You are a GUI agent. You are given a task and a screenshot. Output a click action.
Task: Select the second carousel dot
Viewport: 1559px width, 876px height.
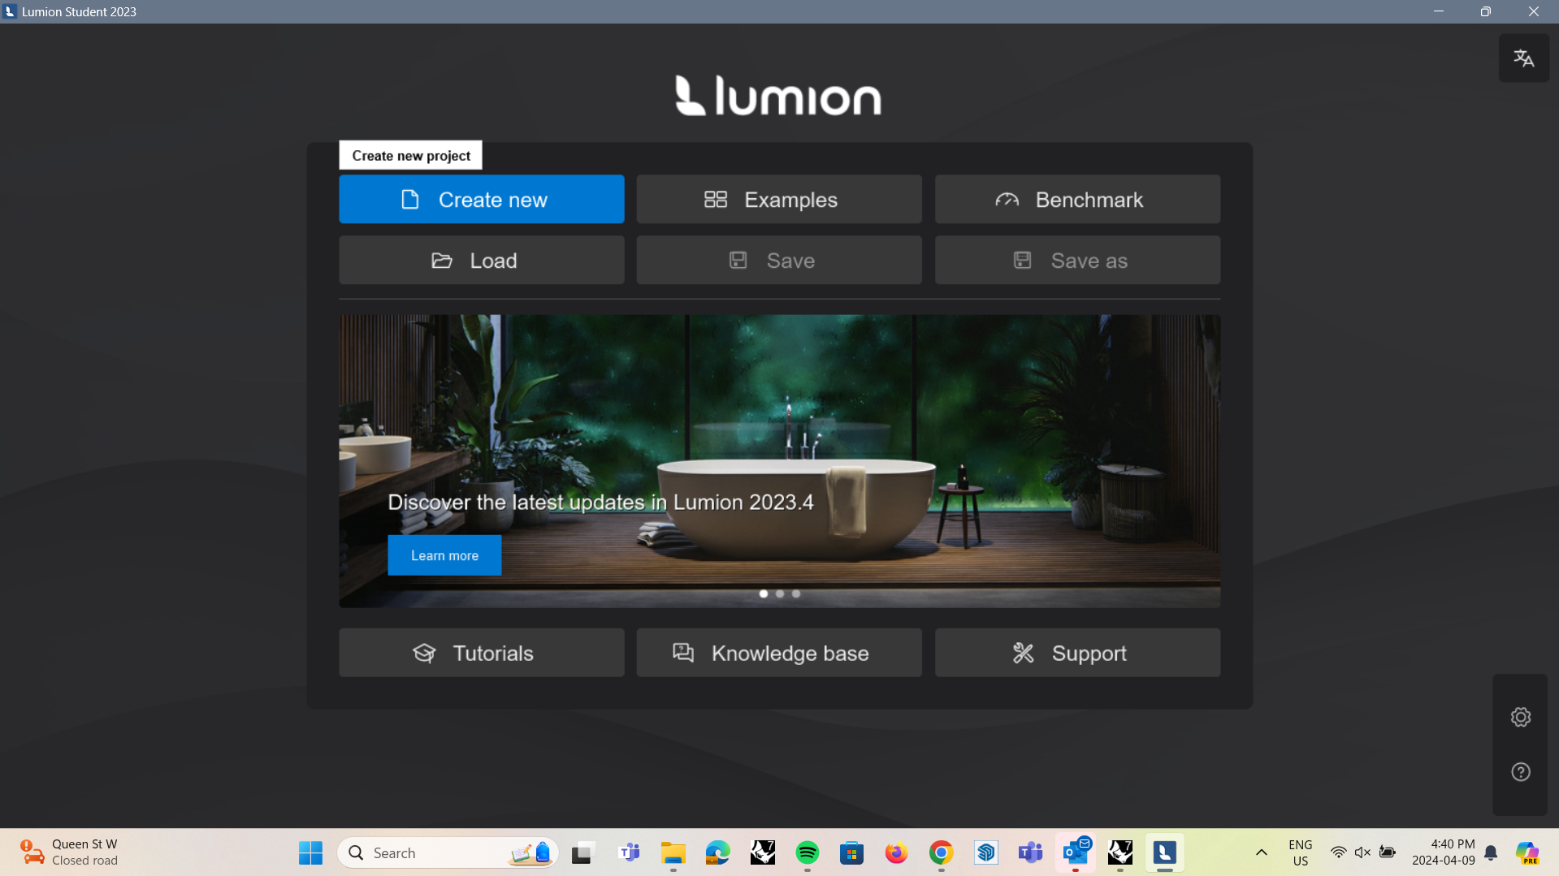779,593
